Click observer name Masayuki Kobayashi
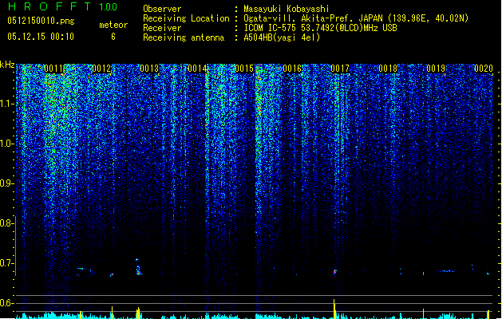The image size is (502, 319). click(x=287, y=9)
